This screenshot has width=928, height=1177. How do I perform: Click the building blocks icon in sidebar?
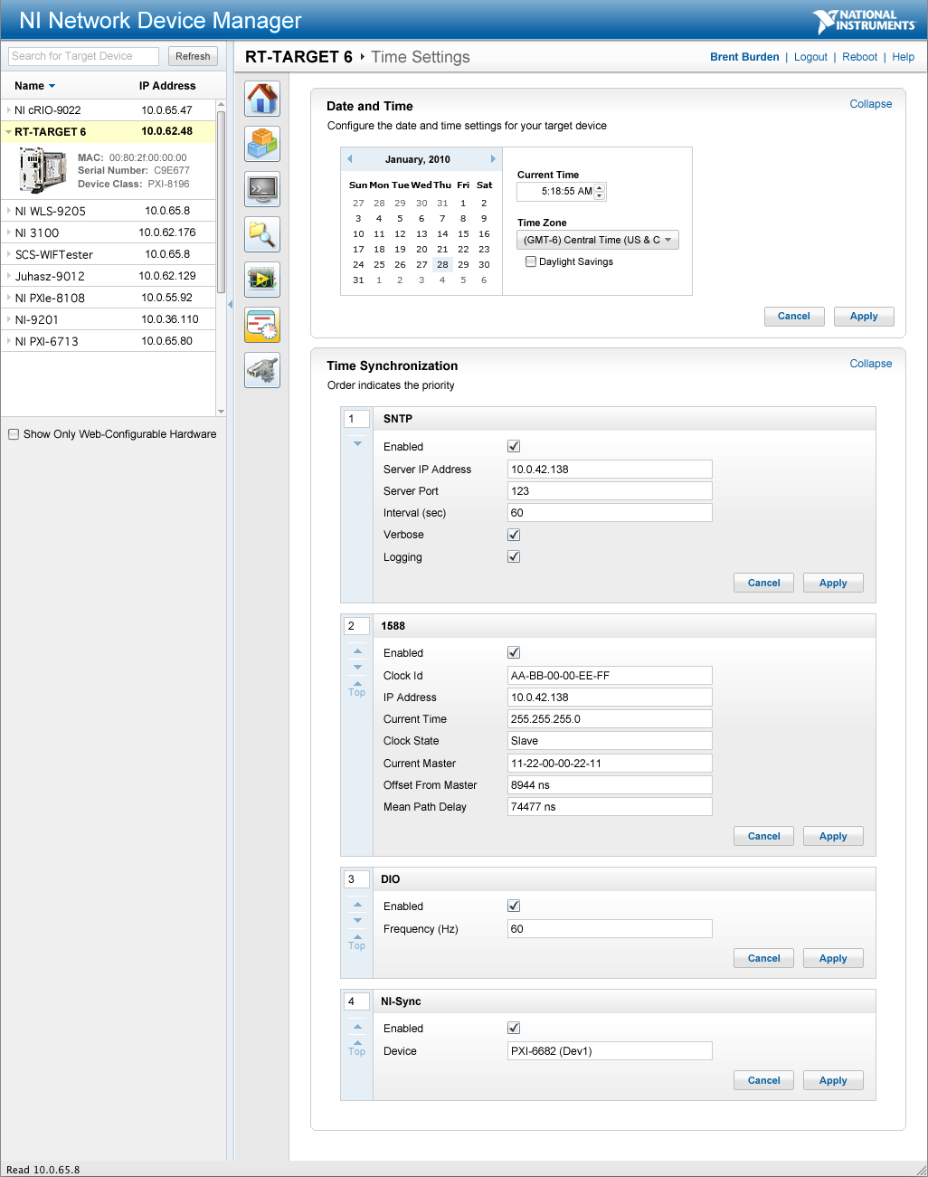tap(262, 144)
